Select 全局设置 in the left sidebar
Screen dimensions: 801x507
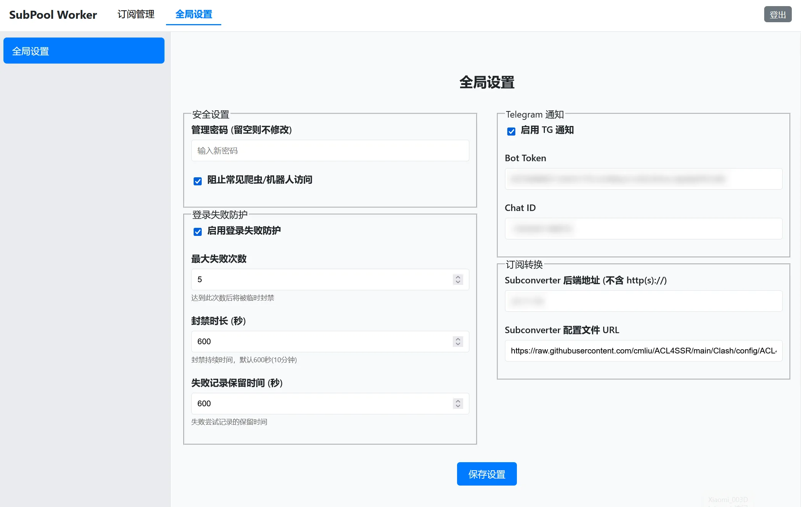[84, 50]
